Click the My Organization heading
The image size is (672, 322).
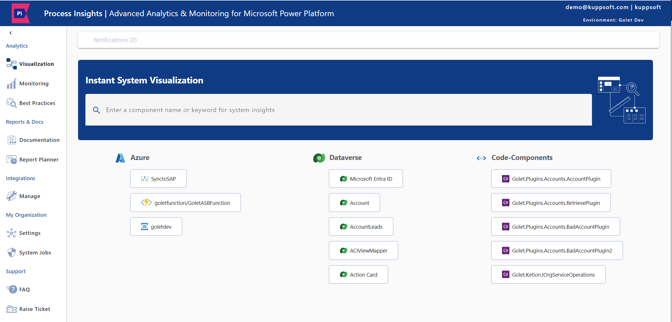[26, 215]
